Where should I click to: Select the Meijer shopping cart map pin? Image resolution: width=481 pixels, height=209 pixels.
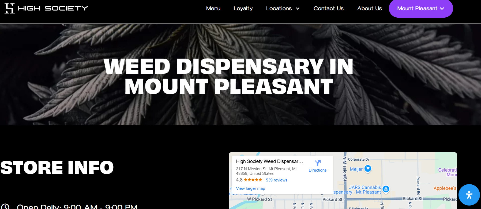pos(368,169)
